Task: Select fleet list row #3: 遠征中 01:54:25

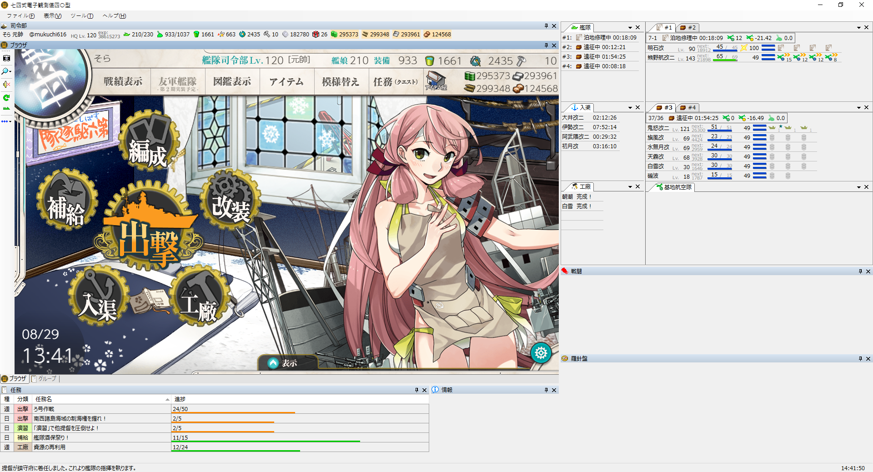Action: (600, 57)
